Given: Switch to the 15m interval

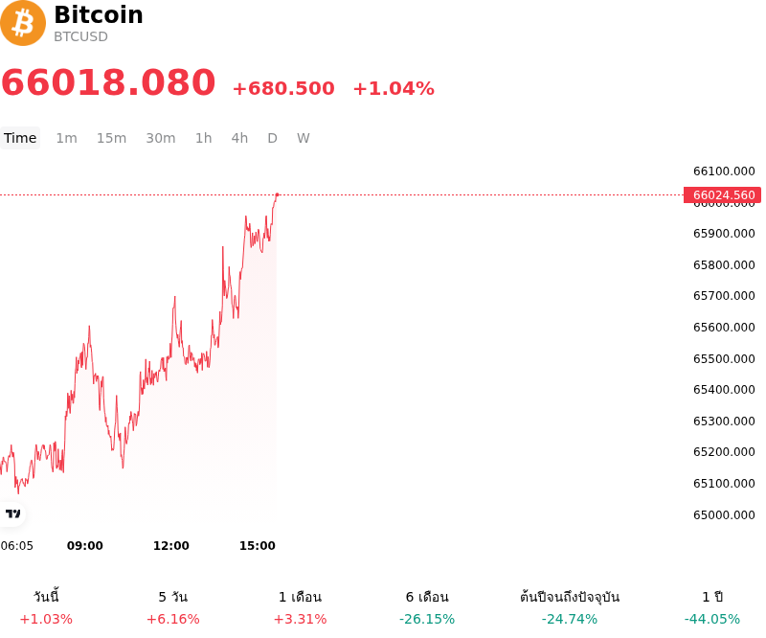Looking at the screenshot, I should coord(111,138).
